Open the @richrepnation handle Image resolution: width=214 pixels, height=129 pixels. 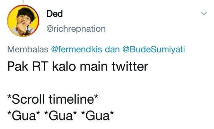click(x=76, y=29)
